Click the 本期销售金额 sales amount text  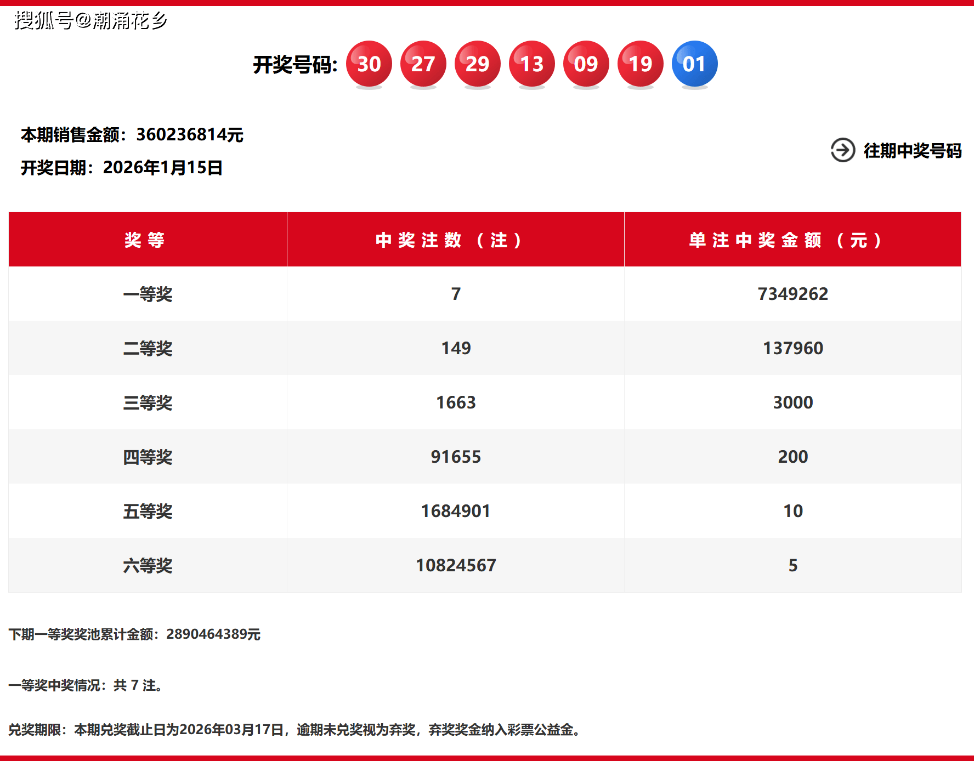coord(132,134)
